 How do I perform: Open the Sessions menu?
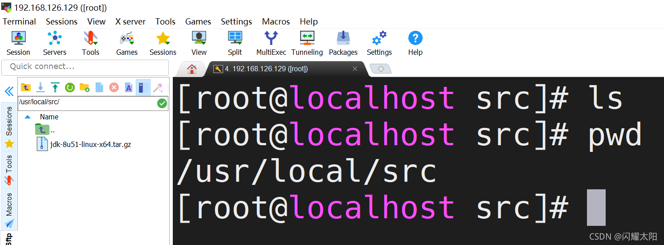tap(61, 21)
